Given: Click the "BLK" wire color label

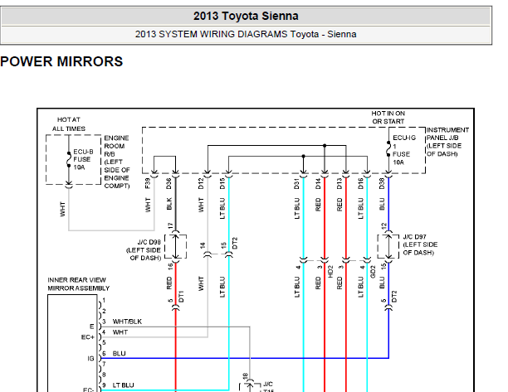Looking at the screenshot, I should [169, 204].
